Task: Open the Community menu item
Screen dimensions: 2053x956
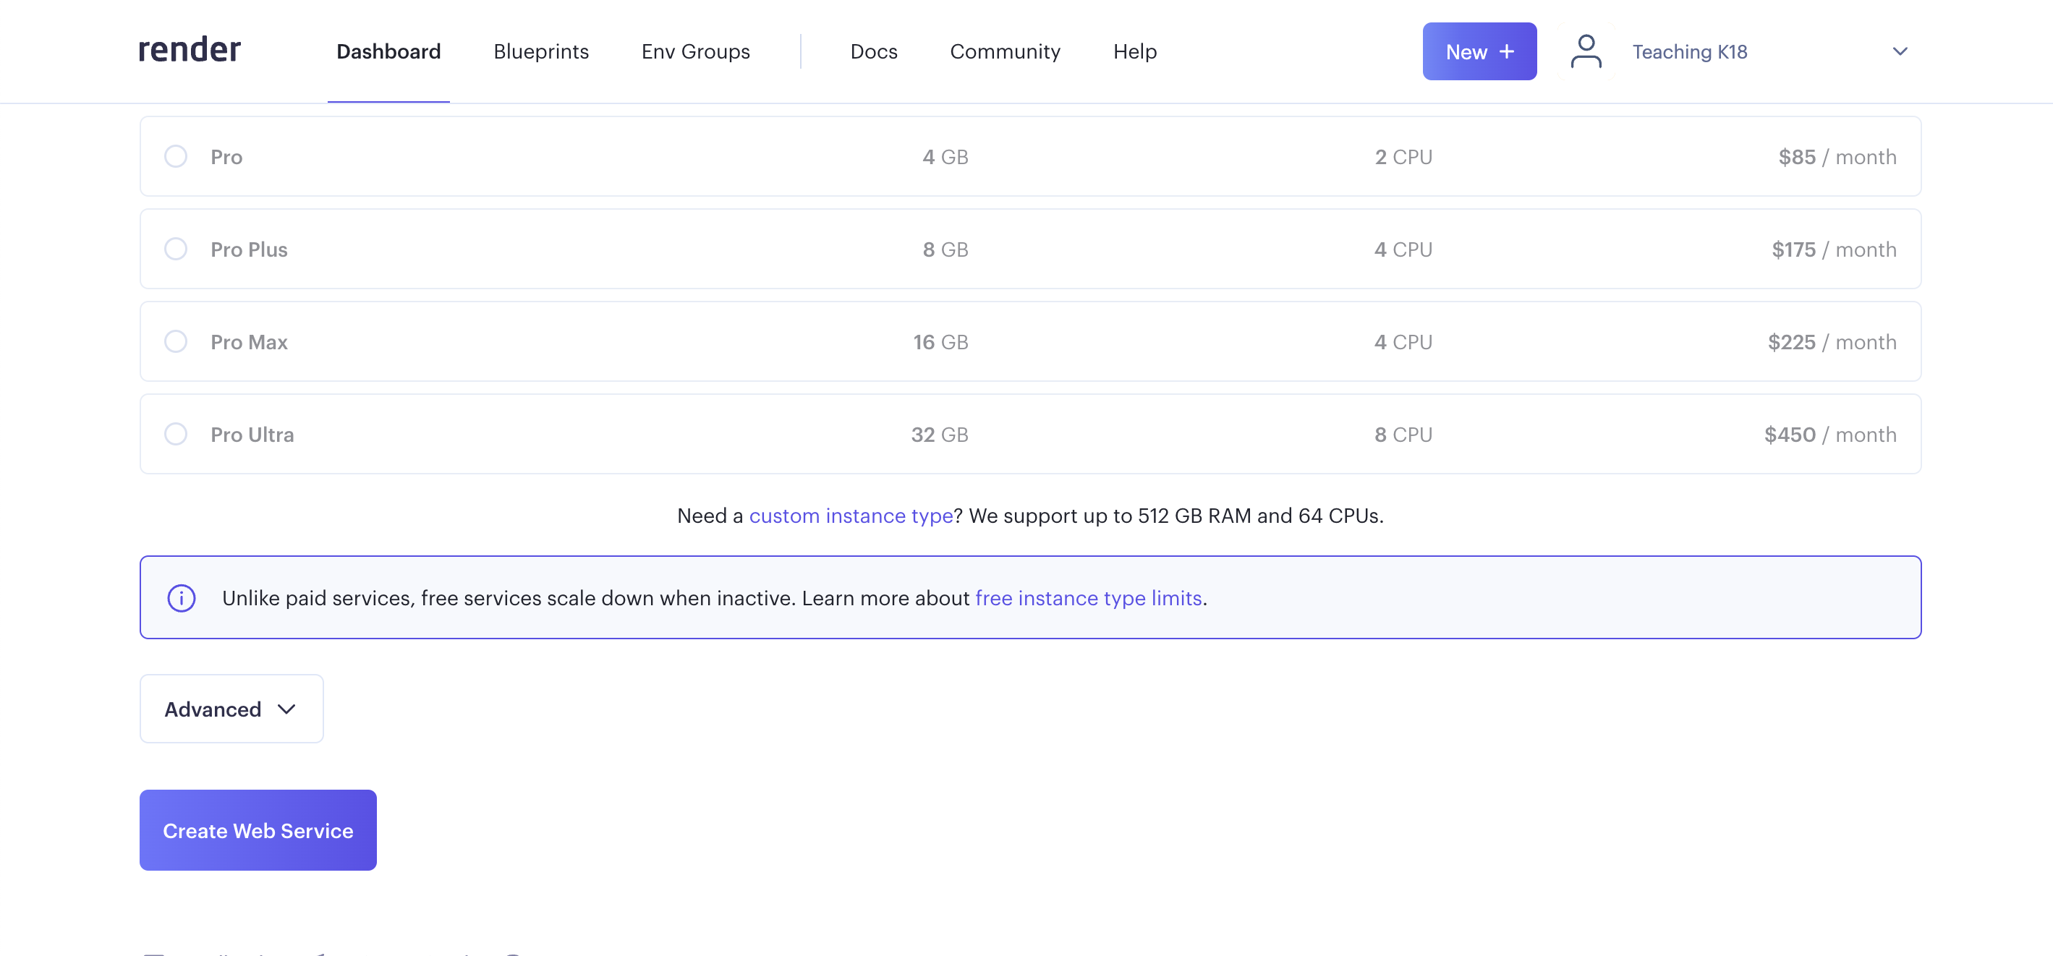Action: tap(1004, 52)
